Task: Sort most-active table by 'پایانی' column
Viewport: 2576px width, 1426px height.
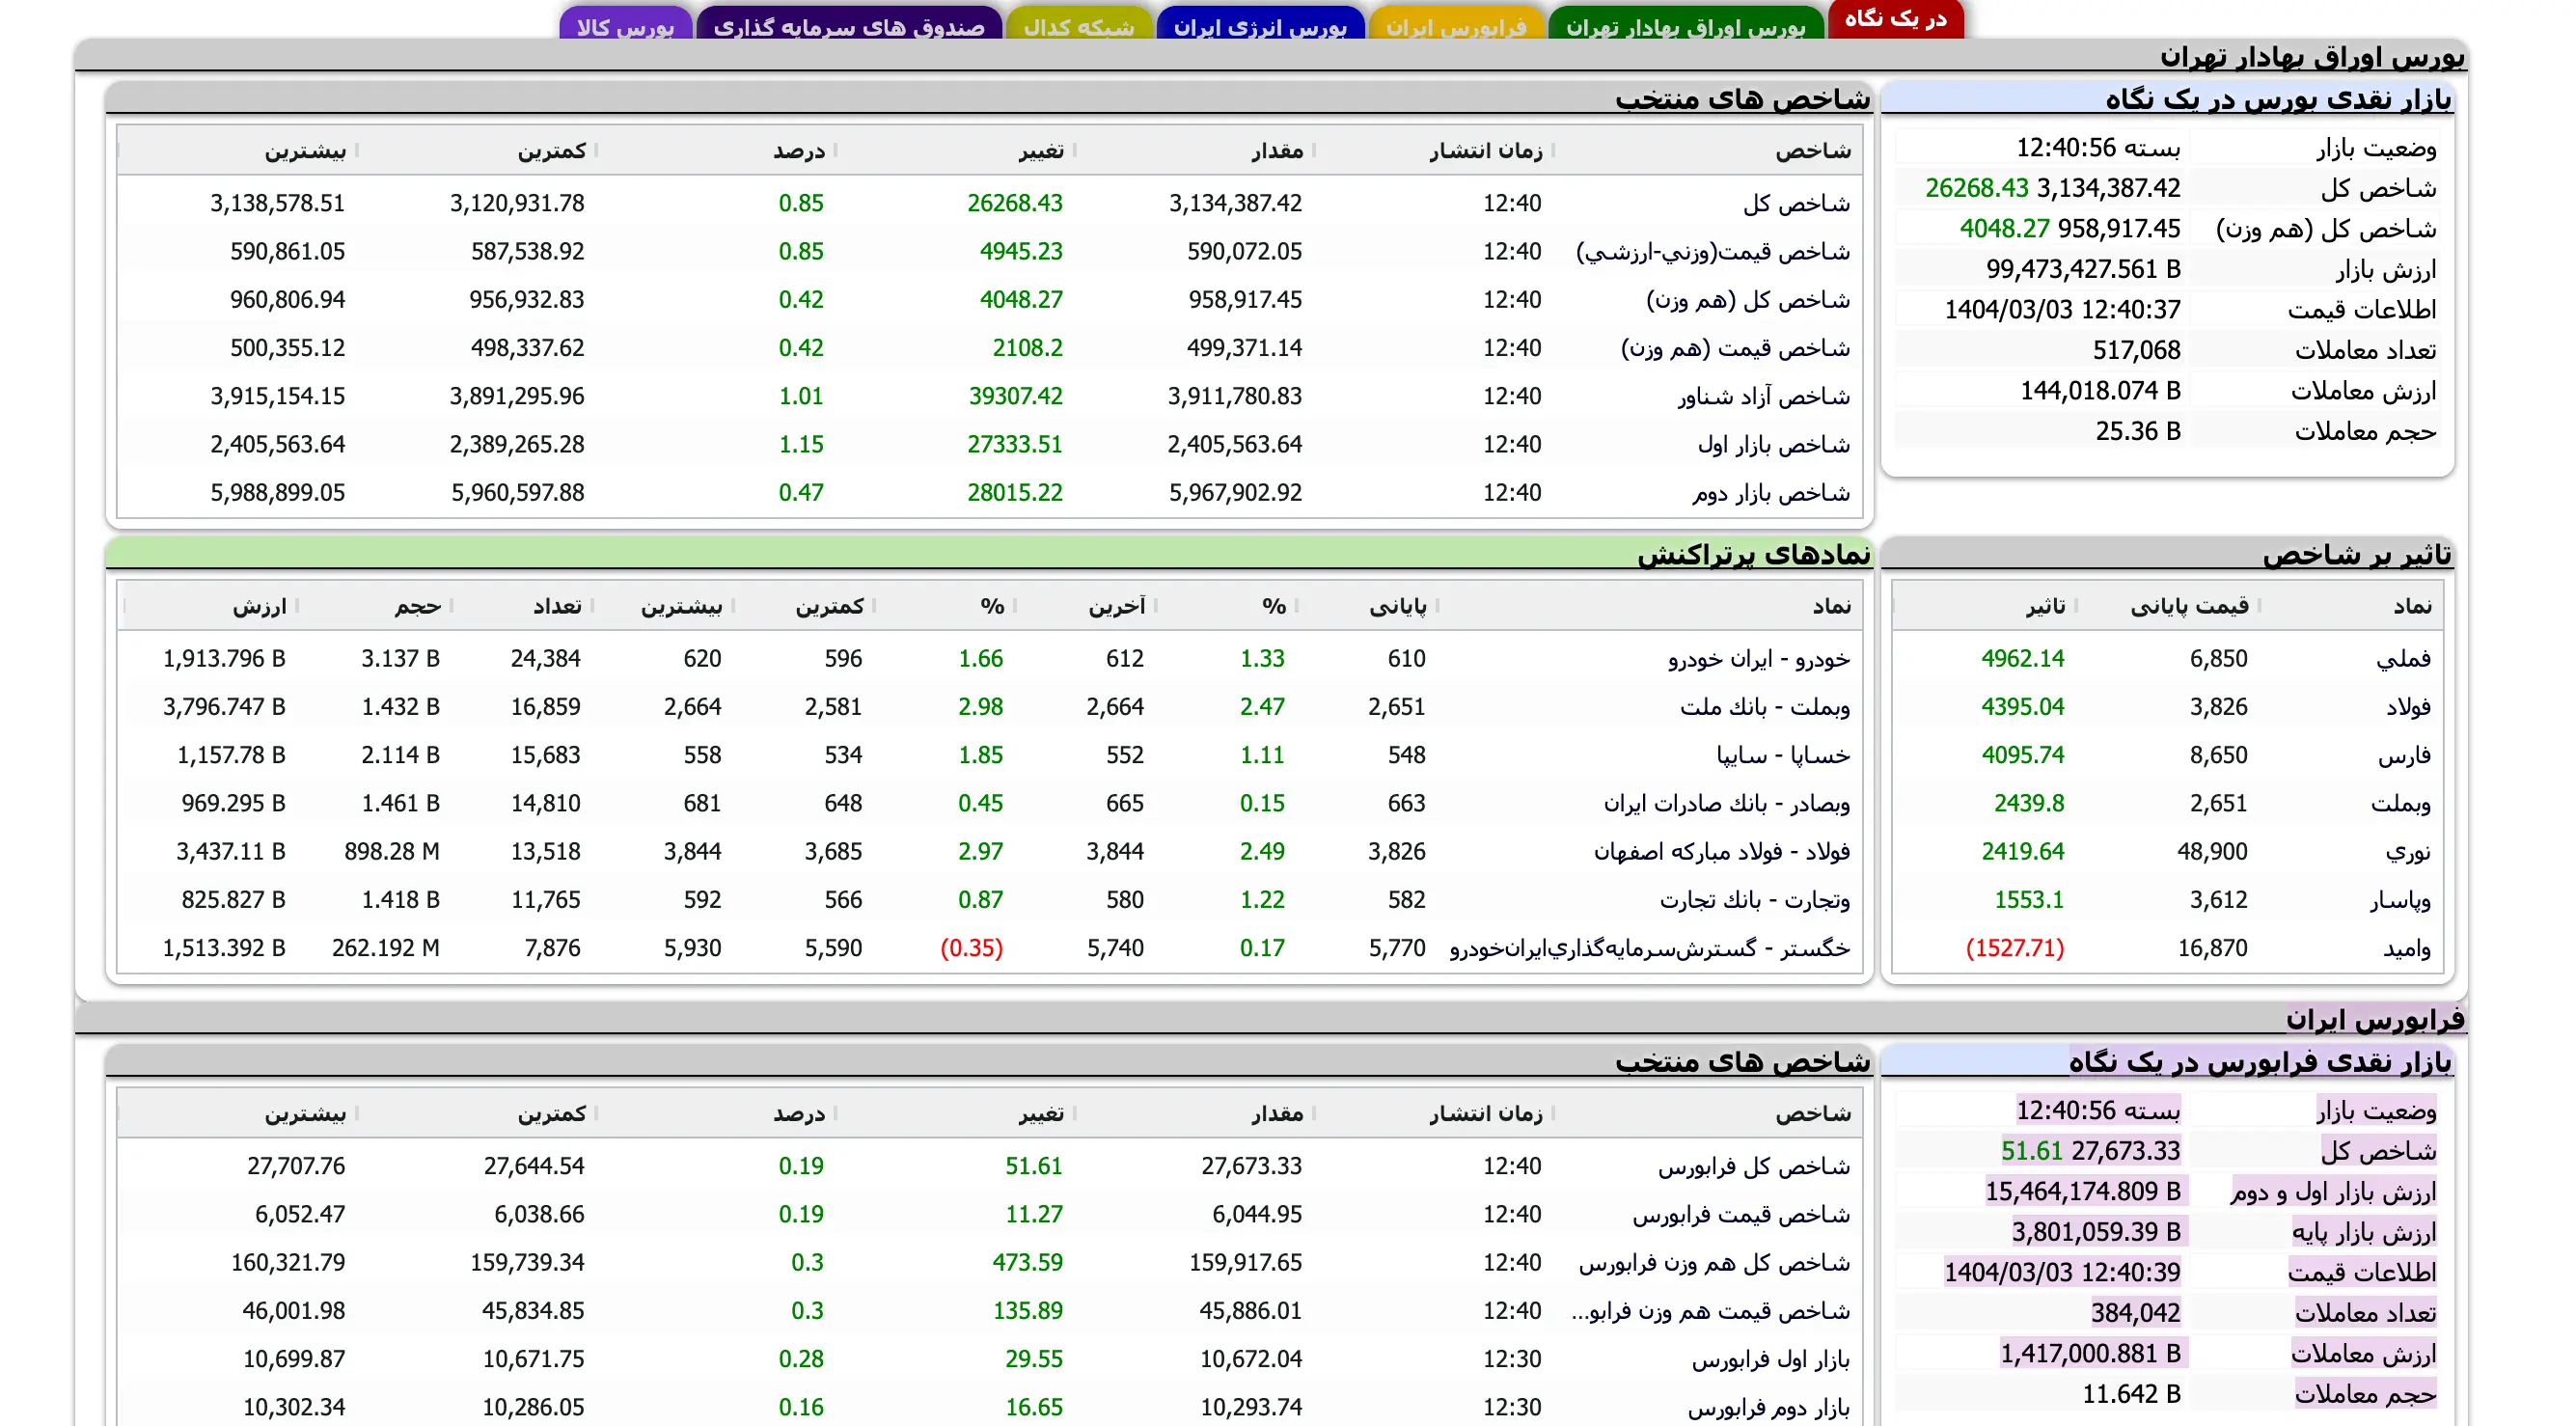Action: click(x=1397, y=605)
